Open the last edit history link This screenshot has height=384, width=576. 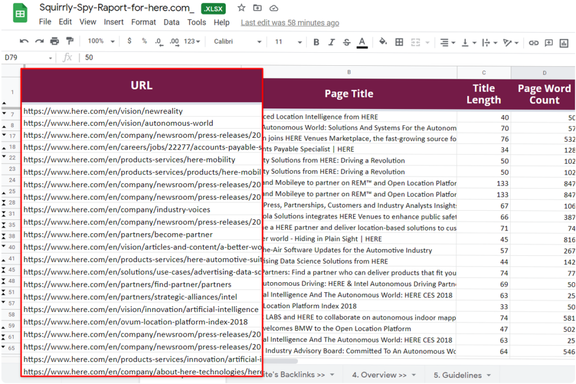click(290, 22)
